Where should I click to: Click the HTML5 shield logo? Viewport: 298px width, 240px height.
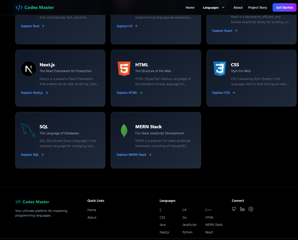click(x=124, y=69)
